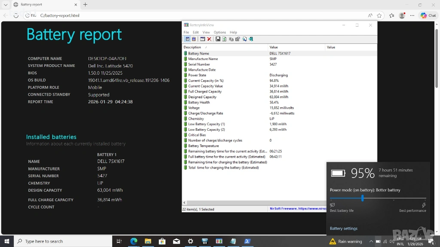Click the red X delete toolbar icon
This screenshot has height=247, width=440.
209,39
